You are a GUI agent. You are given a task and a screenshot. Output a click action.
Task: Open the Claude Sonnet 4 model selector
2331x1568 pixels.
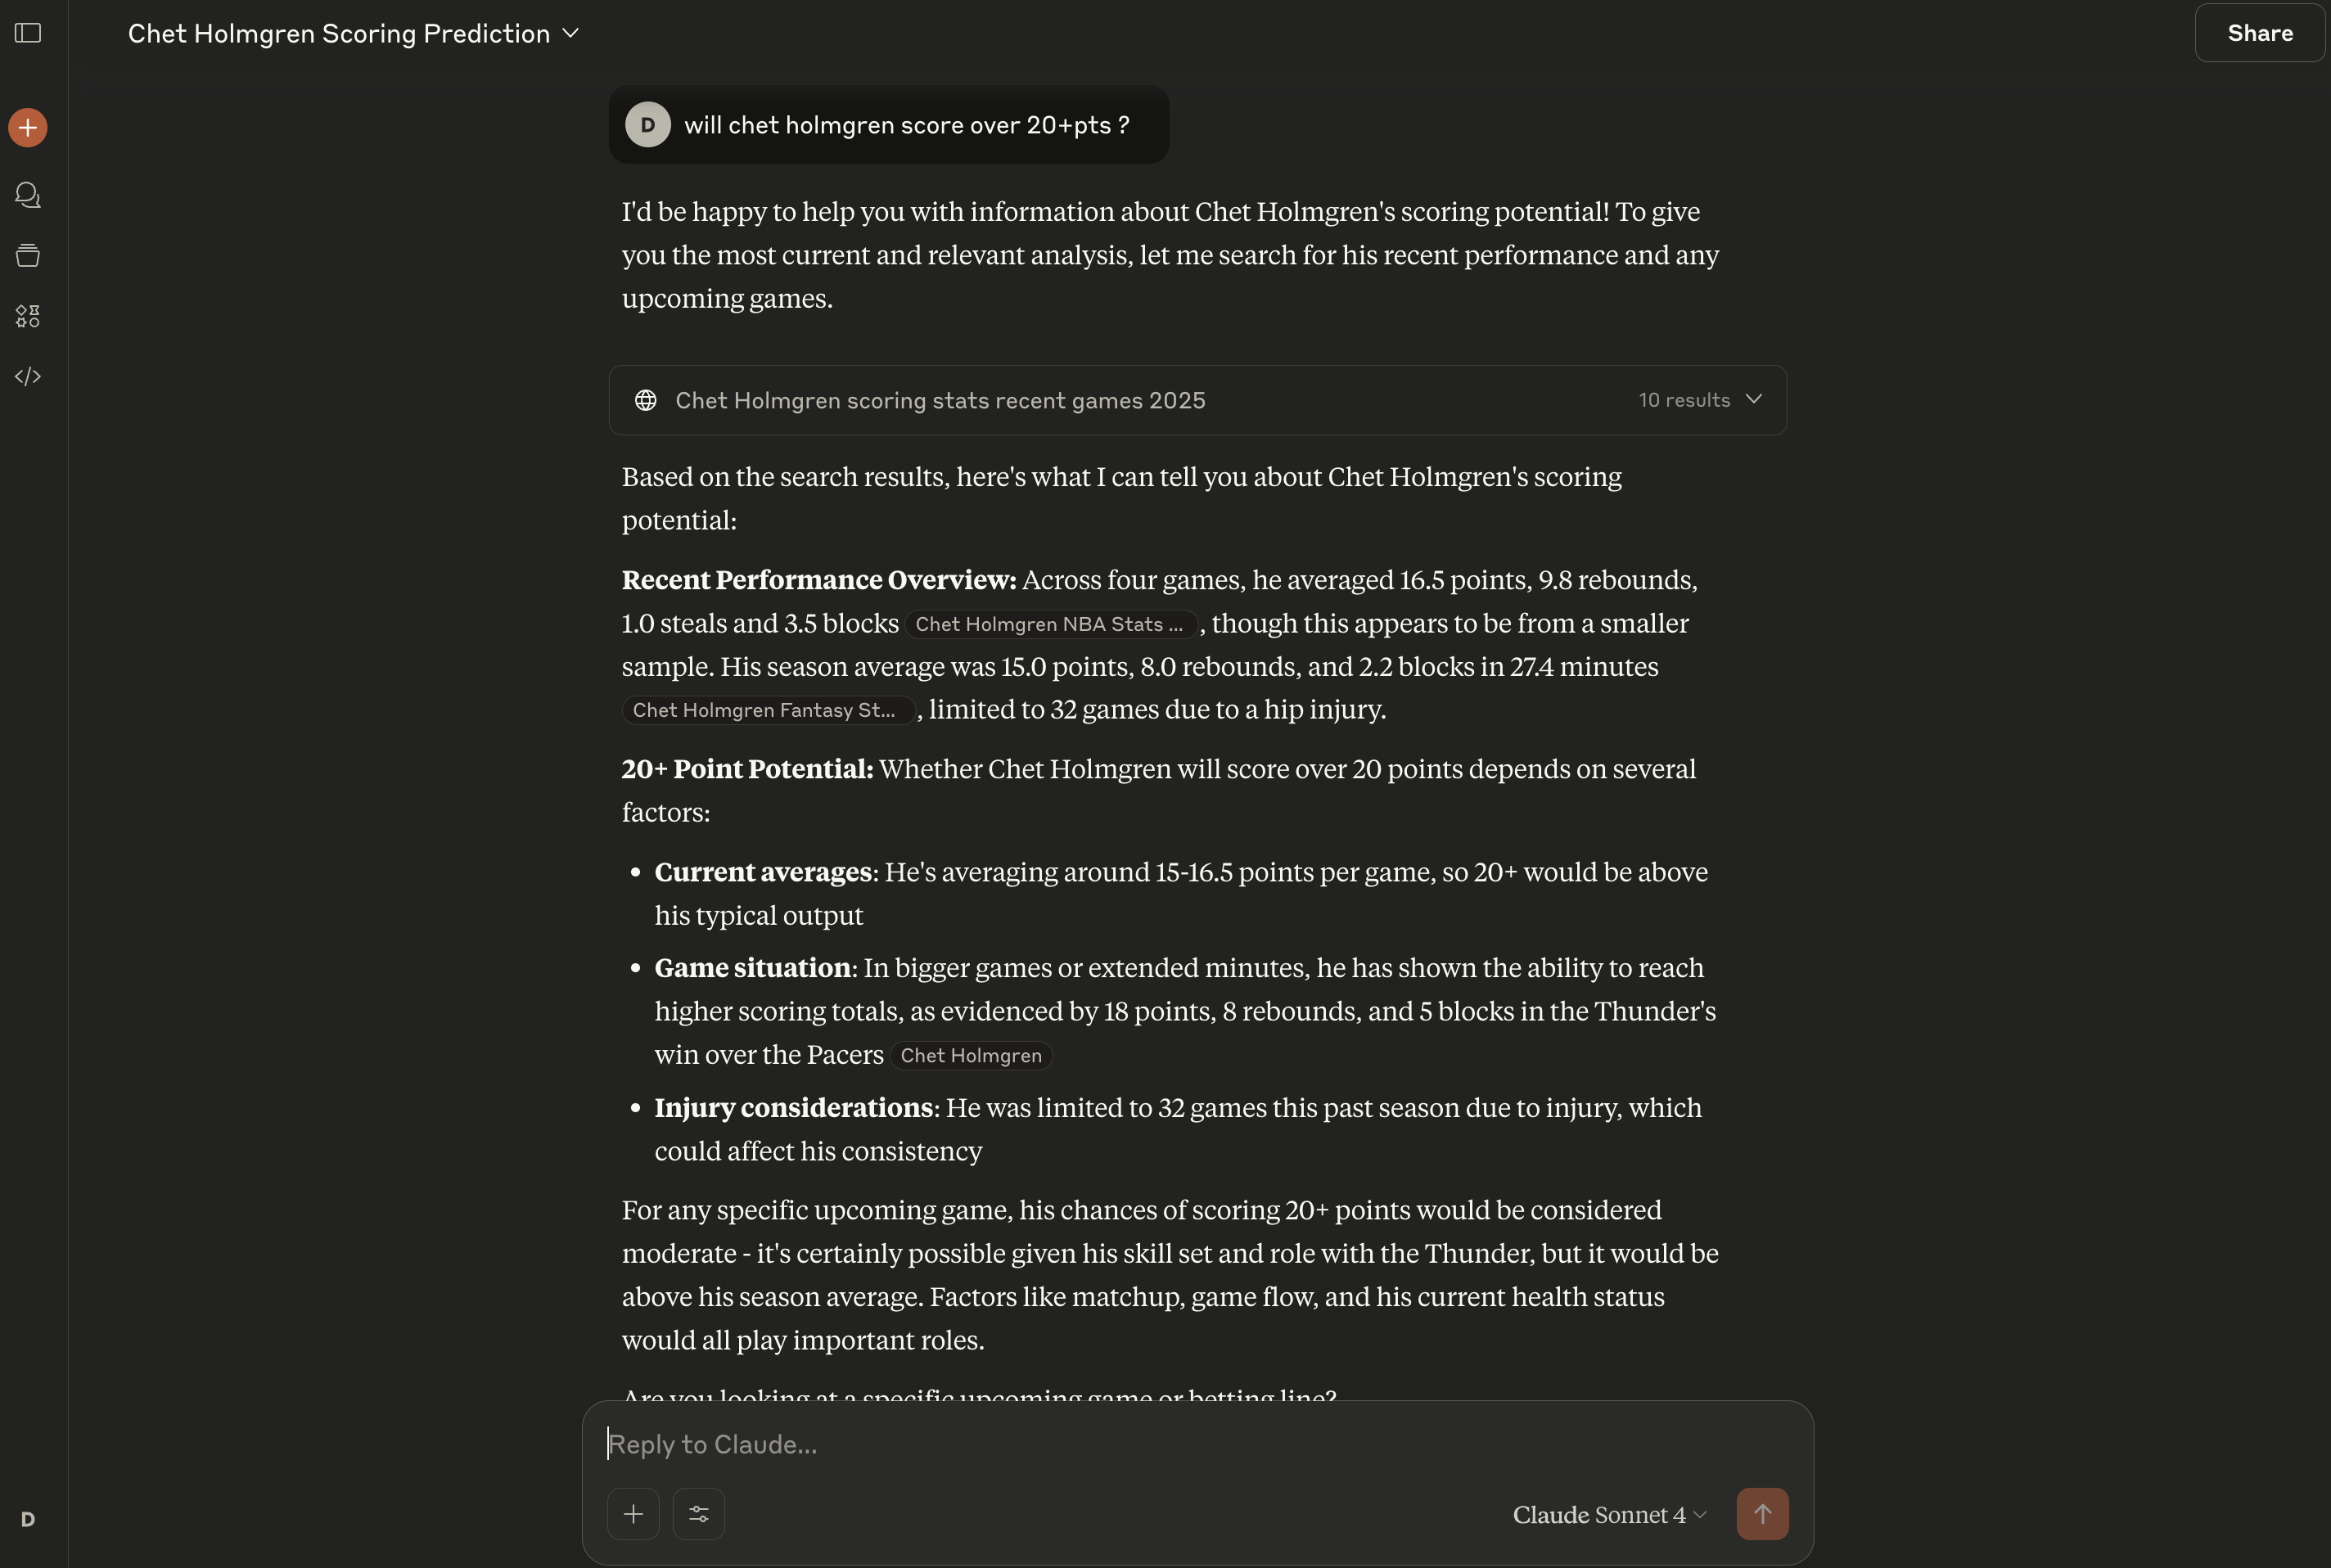(x=1608, y=1514)
